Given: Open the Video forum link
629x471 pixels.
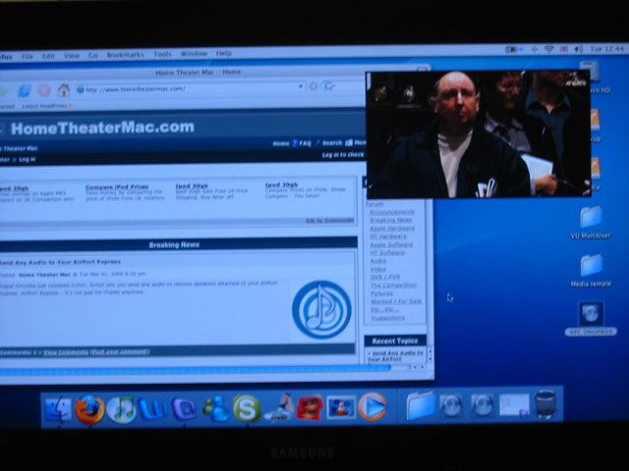Looking at the screenshot, I should click(377, 269).
